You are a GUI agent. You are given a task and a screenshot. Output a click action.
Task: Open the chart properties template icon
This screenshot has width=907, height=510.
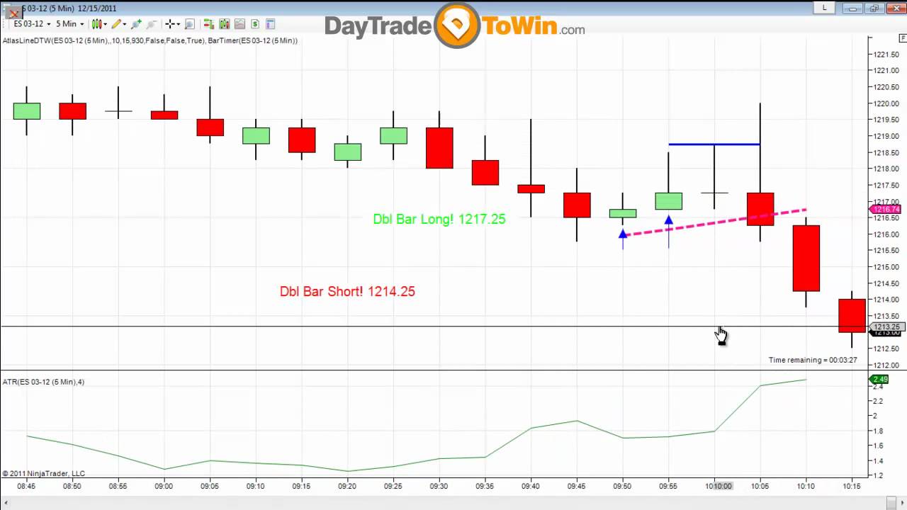[270, 23]
